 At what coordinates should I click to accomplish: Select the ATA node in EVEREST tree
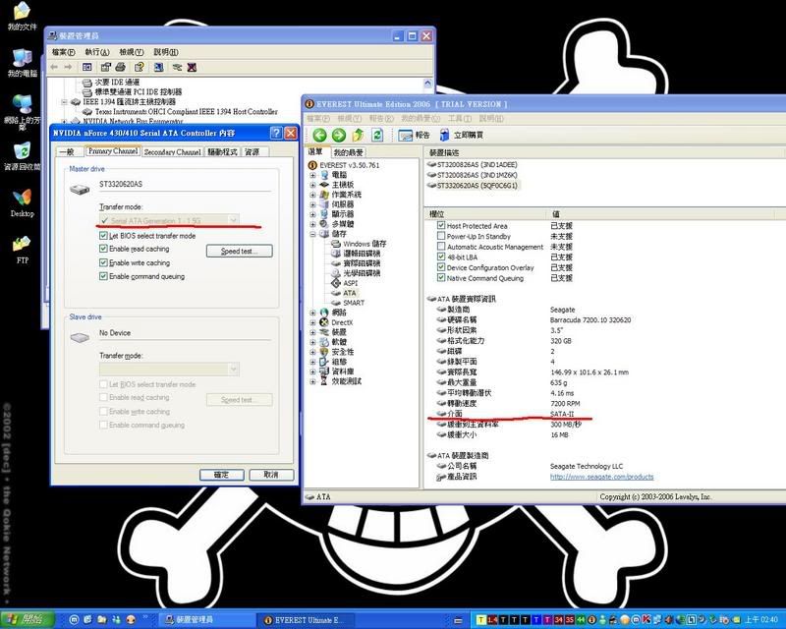coord(350,293)
